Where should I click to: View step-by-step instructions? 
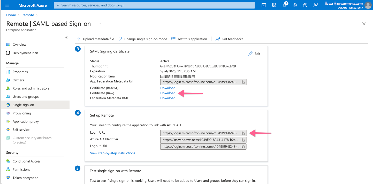pyautogui.click(x=112, y=153)
